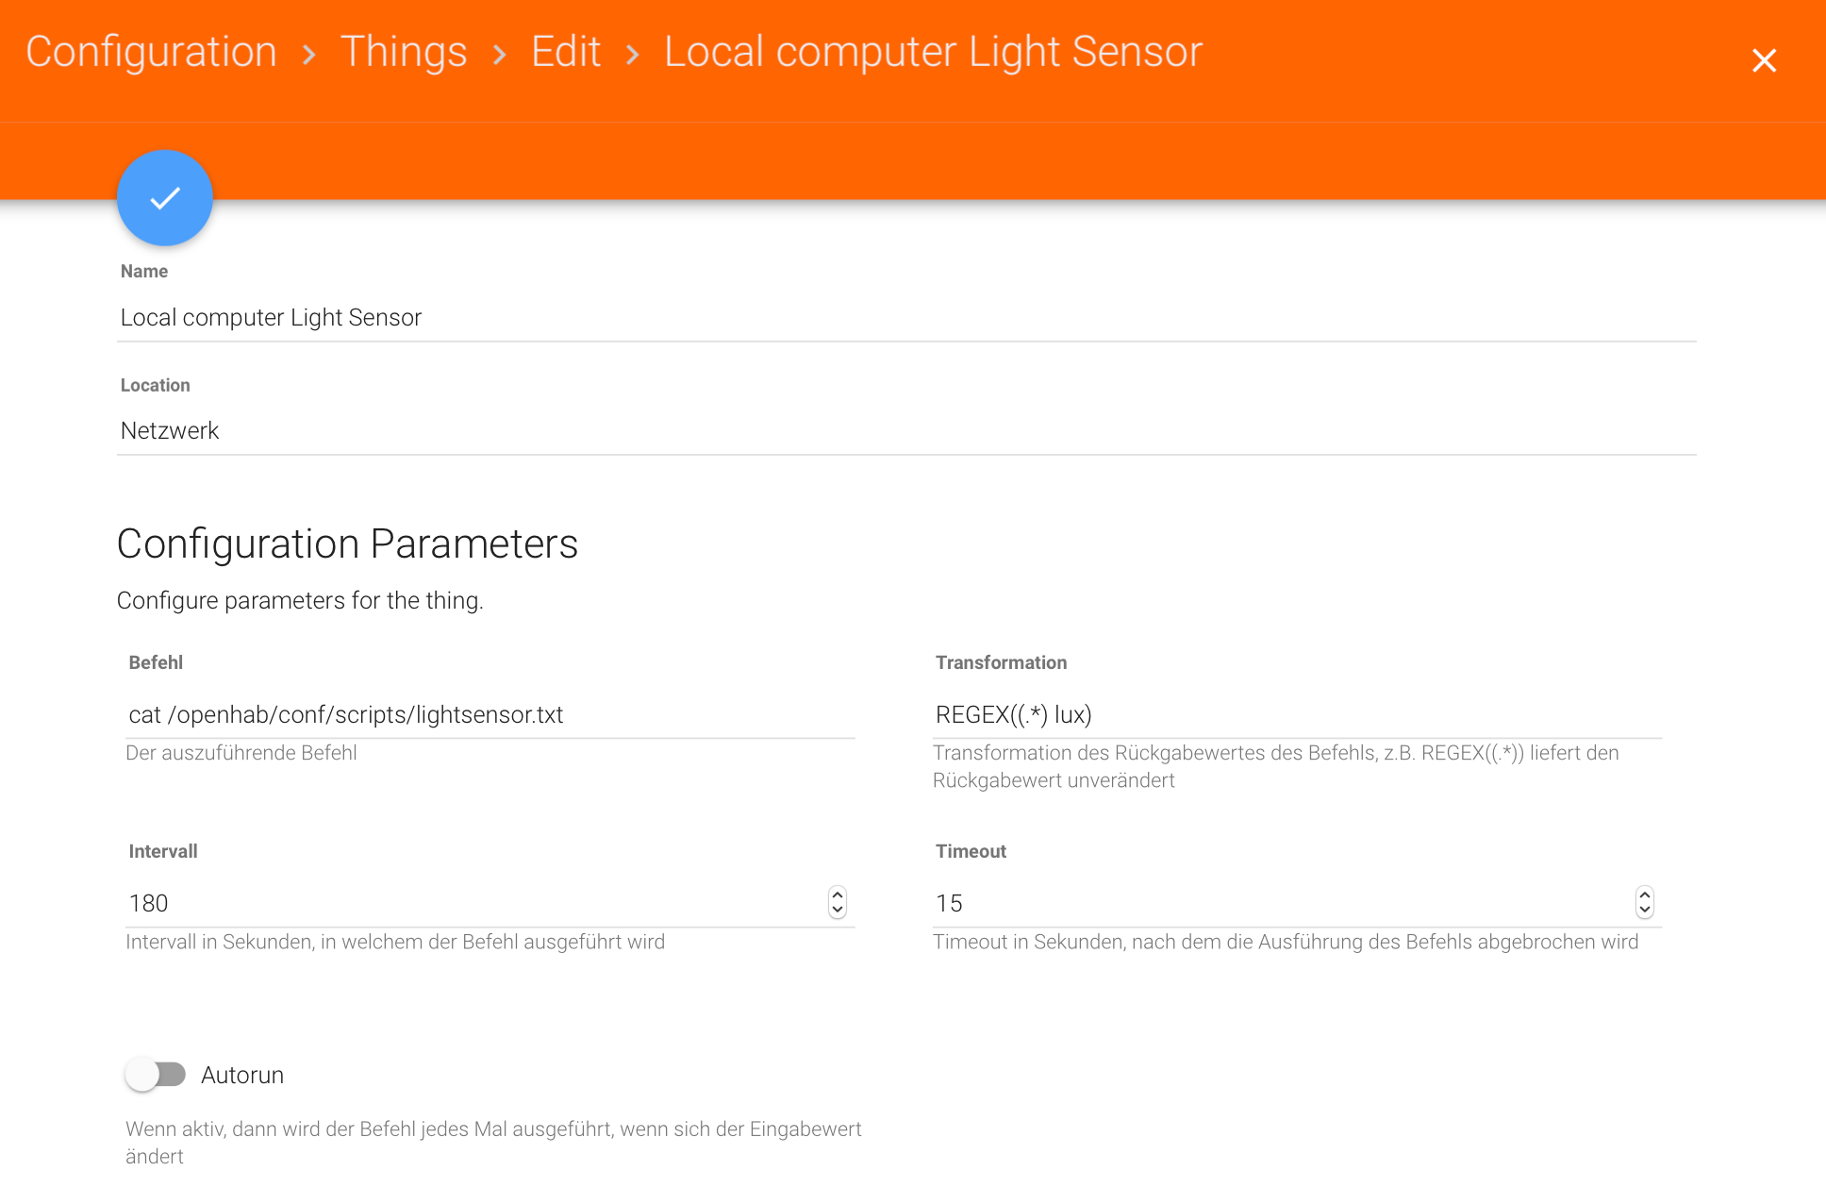Click the Name input field
The width and height of the screenshot is (1826, 1204).
click(x=905, y=318)
